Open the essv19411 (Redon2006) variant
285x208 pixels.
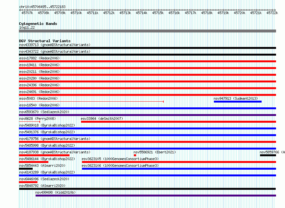pos(39,65)
